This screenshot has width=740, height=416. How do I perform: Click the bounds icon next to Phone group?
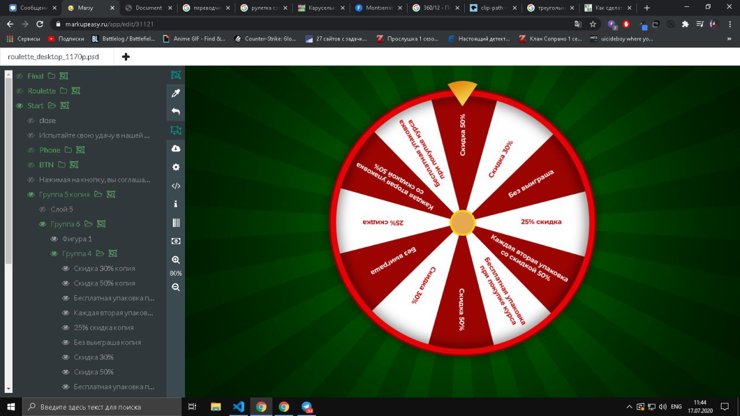click(80, 150)
